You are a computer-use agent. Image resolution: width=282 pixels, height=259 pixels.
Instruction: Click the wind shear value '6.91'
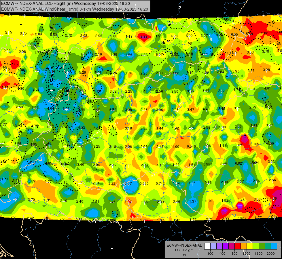159,54
